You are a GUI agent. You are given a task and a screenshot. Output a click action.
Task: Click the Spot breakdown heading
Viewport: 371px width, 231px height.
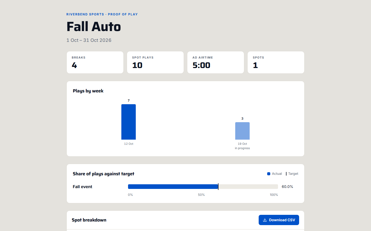(89, 220)
